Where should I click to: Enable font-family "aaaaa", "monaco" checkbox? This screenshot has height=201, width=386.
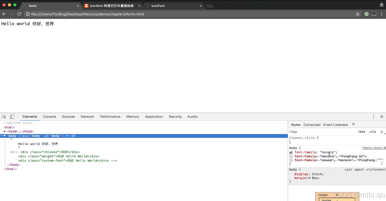[291, 160]
